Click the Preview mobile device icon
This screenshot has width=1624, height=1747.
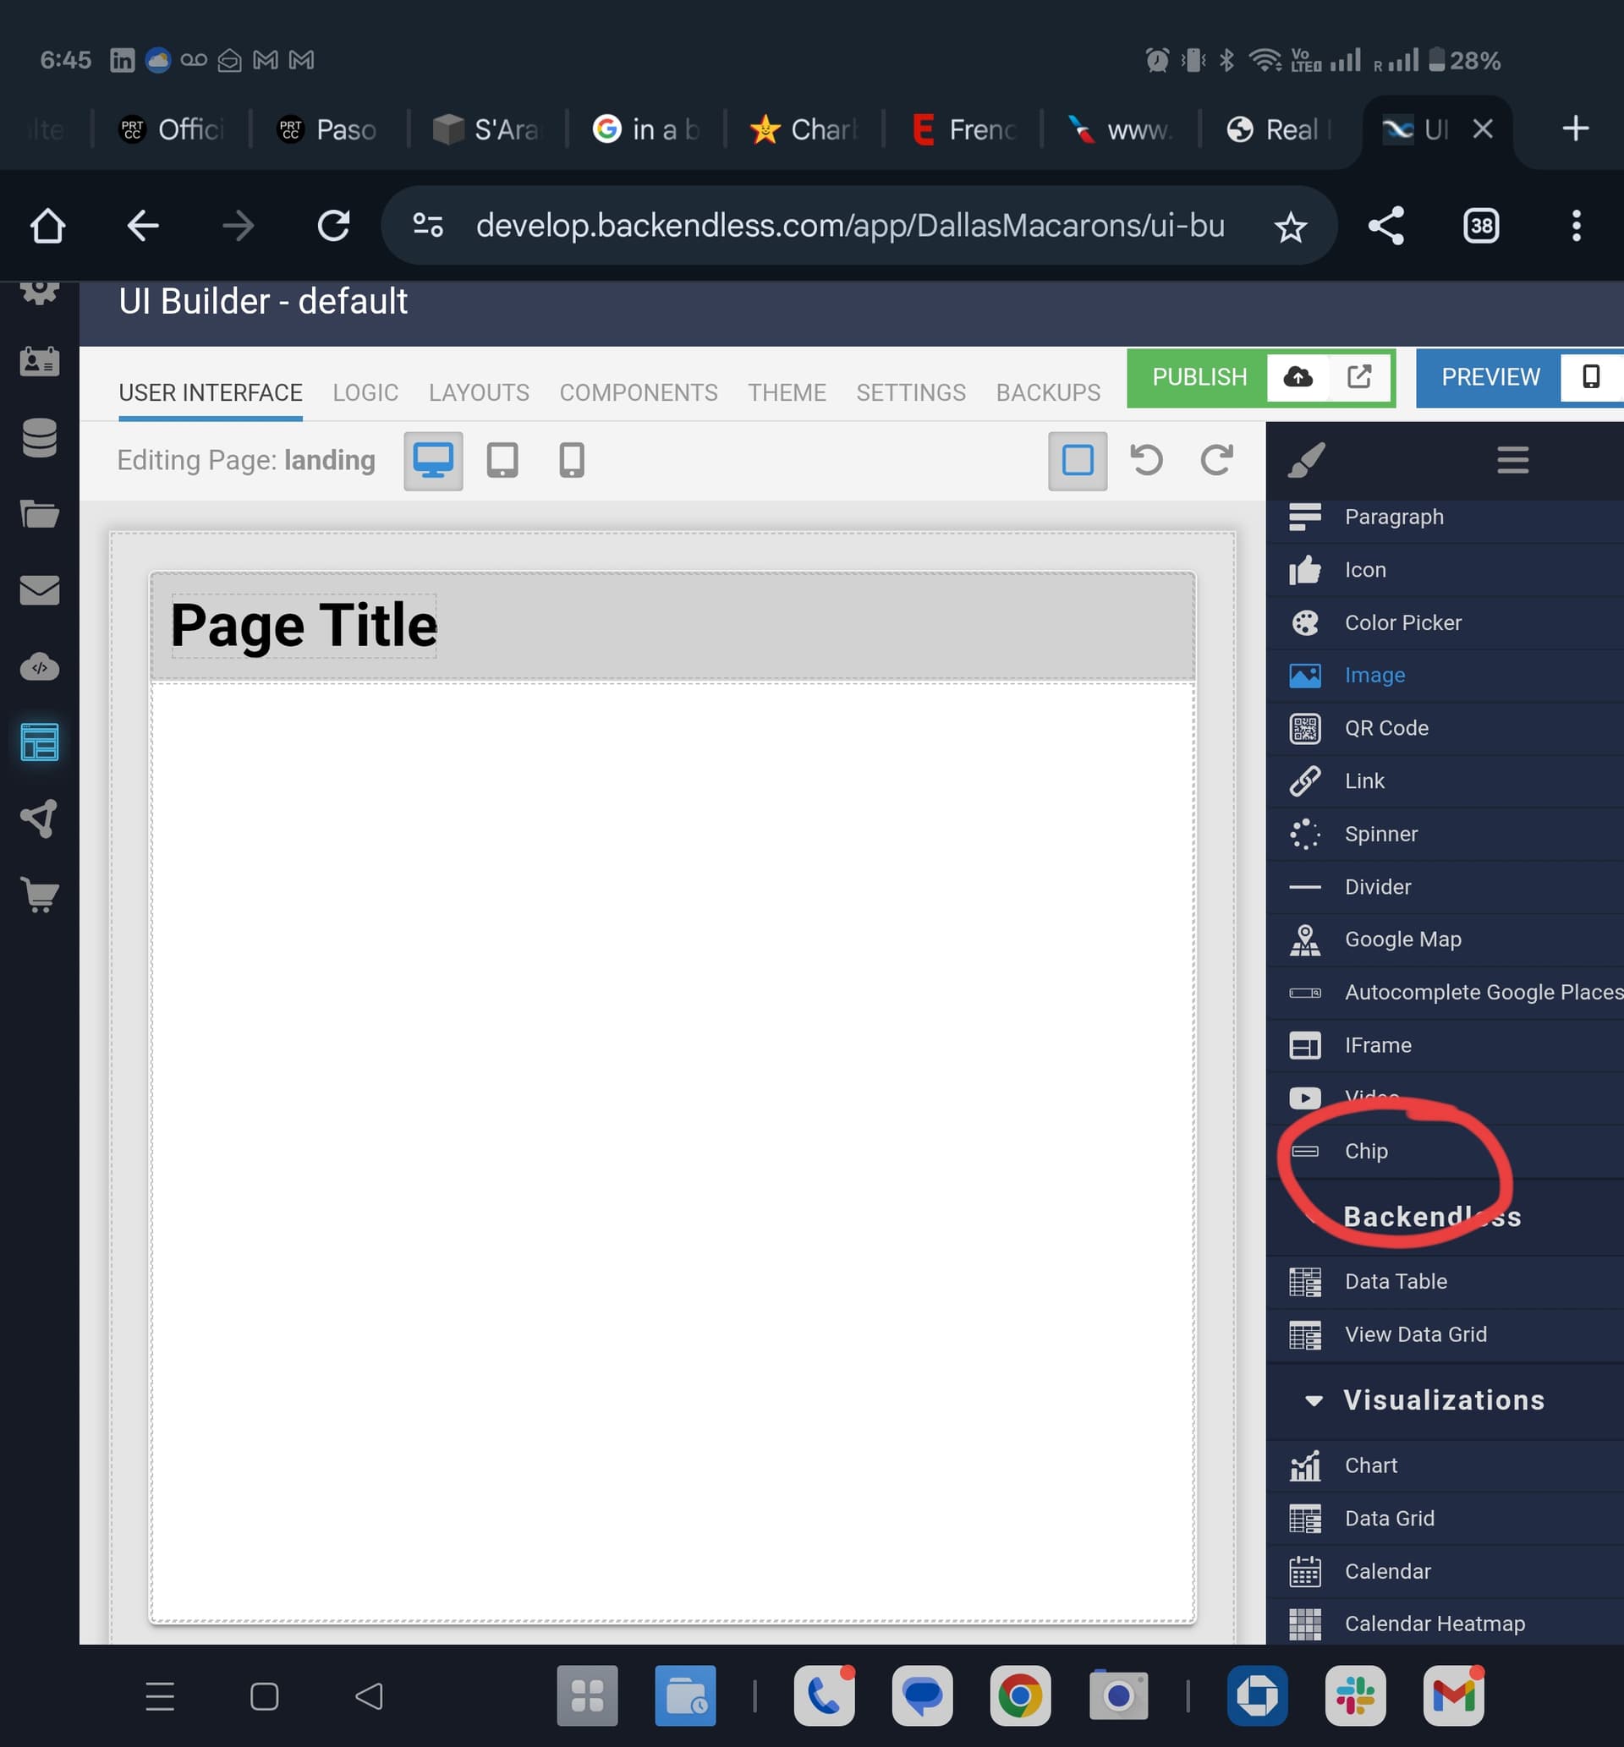[1592, 378]
